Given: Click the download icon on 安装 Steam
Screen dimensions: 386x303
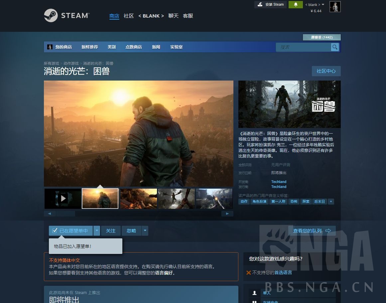Looking at the screenshot, I should click(x=260, y=4).
